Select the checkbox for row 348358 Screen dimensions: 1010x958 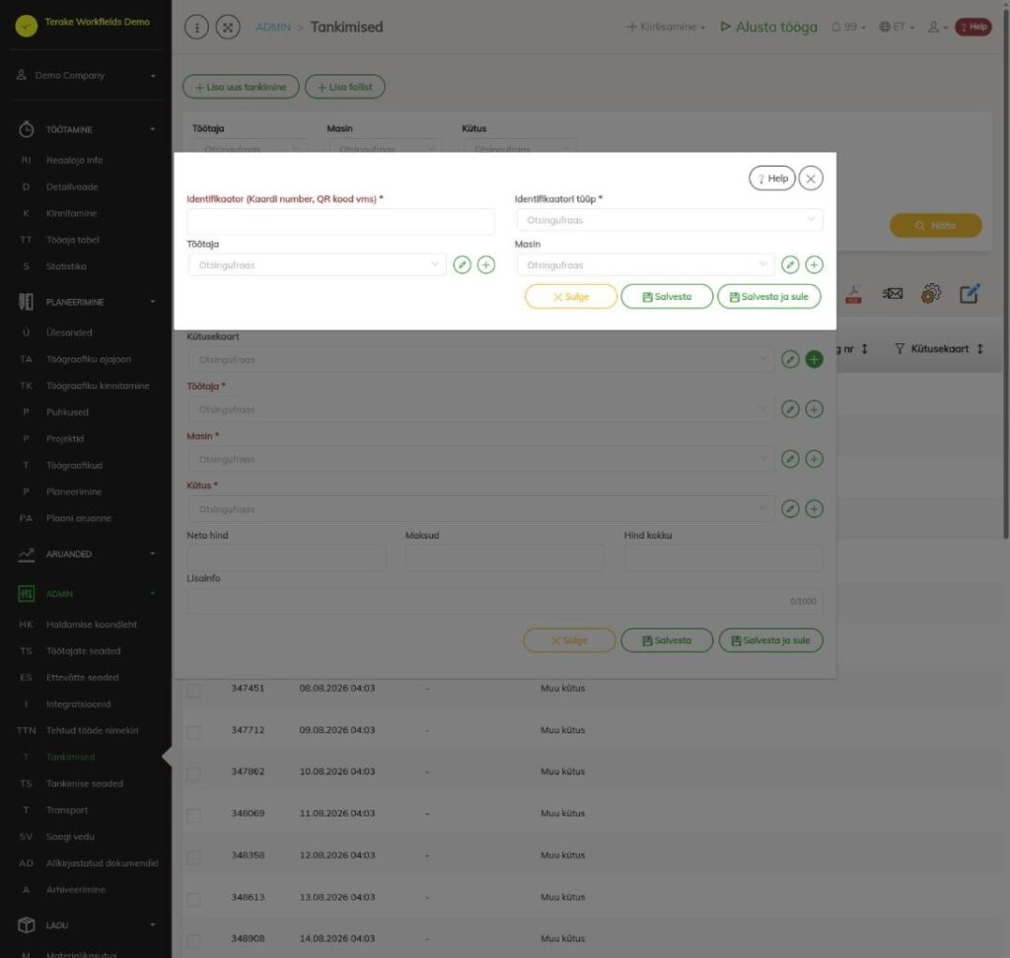click(194, 857)
